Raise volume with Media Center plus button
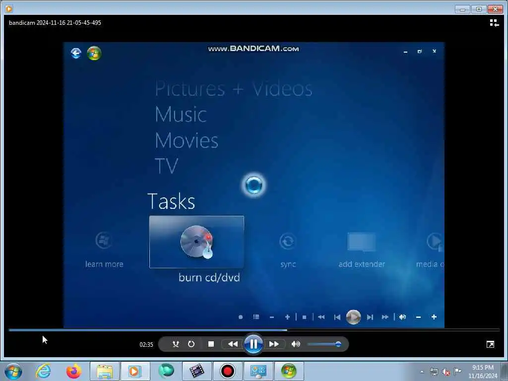 point(434,317)
